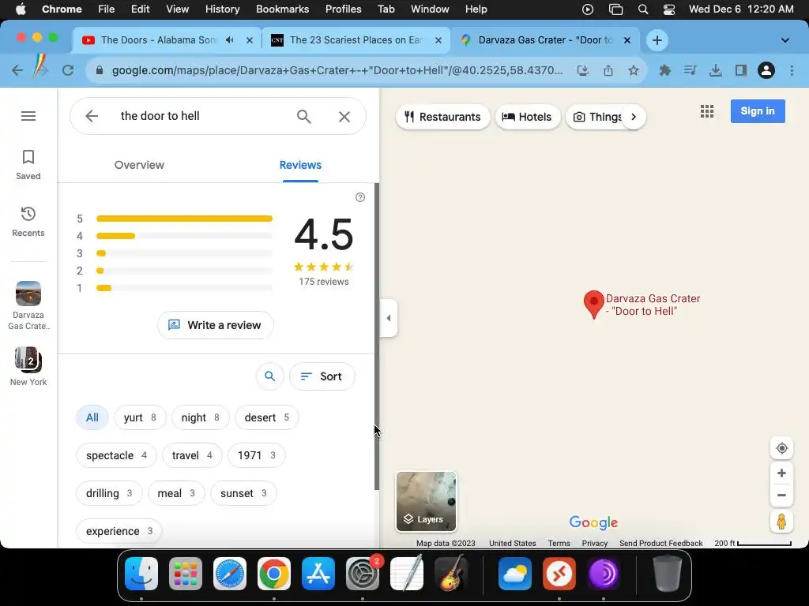Click the Chrome address bar URL
Image resolution: width=809 pixels, height=606 pixels.
coord(337,70)
